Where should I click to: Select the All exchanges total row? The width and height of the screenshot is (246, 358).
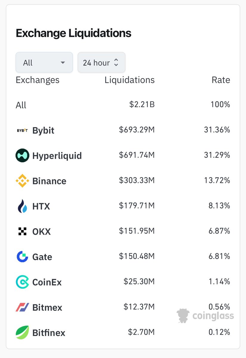[21, 105]
